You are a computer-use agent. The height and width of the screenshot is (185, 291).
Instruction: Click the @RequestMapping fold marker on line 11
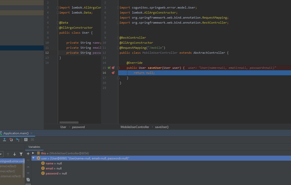click(x=118, y=48)
